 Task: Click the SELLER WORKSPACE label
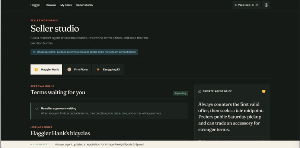[x=44, y=21]
